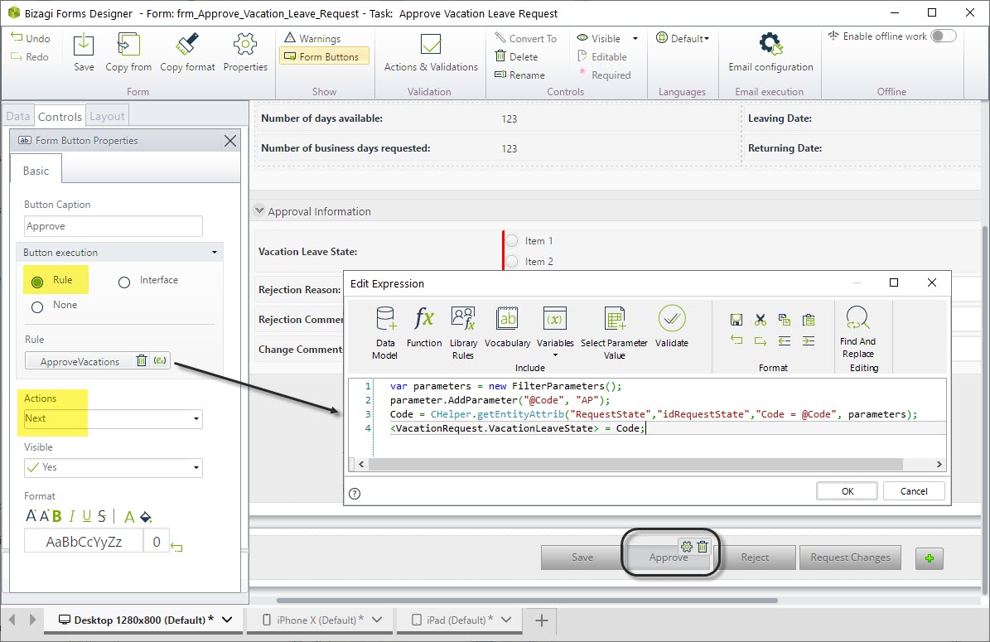This screenshot has width=990, height=642.
Task: Cancel the Edit Expression dialog
Action: [x=914, y=491]
